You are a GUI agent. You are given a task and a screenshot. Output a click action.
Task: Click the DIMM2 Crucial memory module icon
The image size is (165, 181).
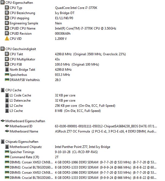point(7,167)
